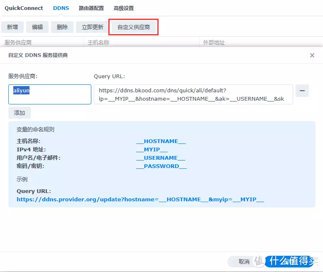Click the 编辑 button
The width and height of the screenshot is (323, 272).
click(x=37, y=27)
